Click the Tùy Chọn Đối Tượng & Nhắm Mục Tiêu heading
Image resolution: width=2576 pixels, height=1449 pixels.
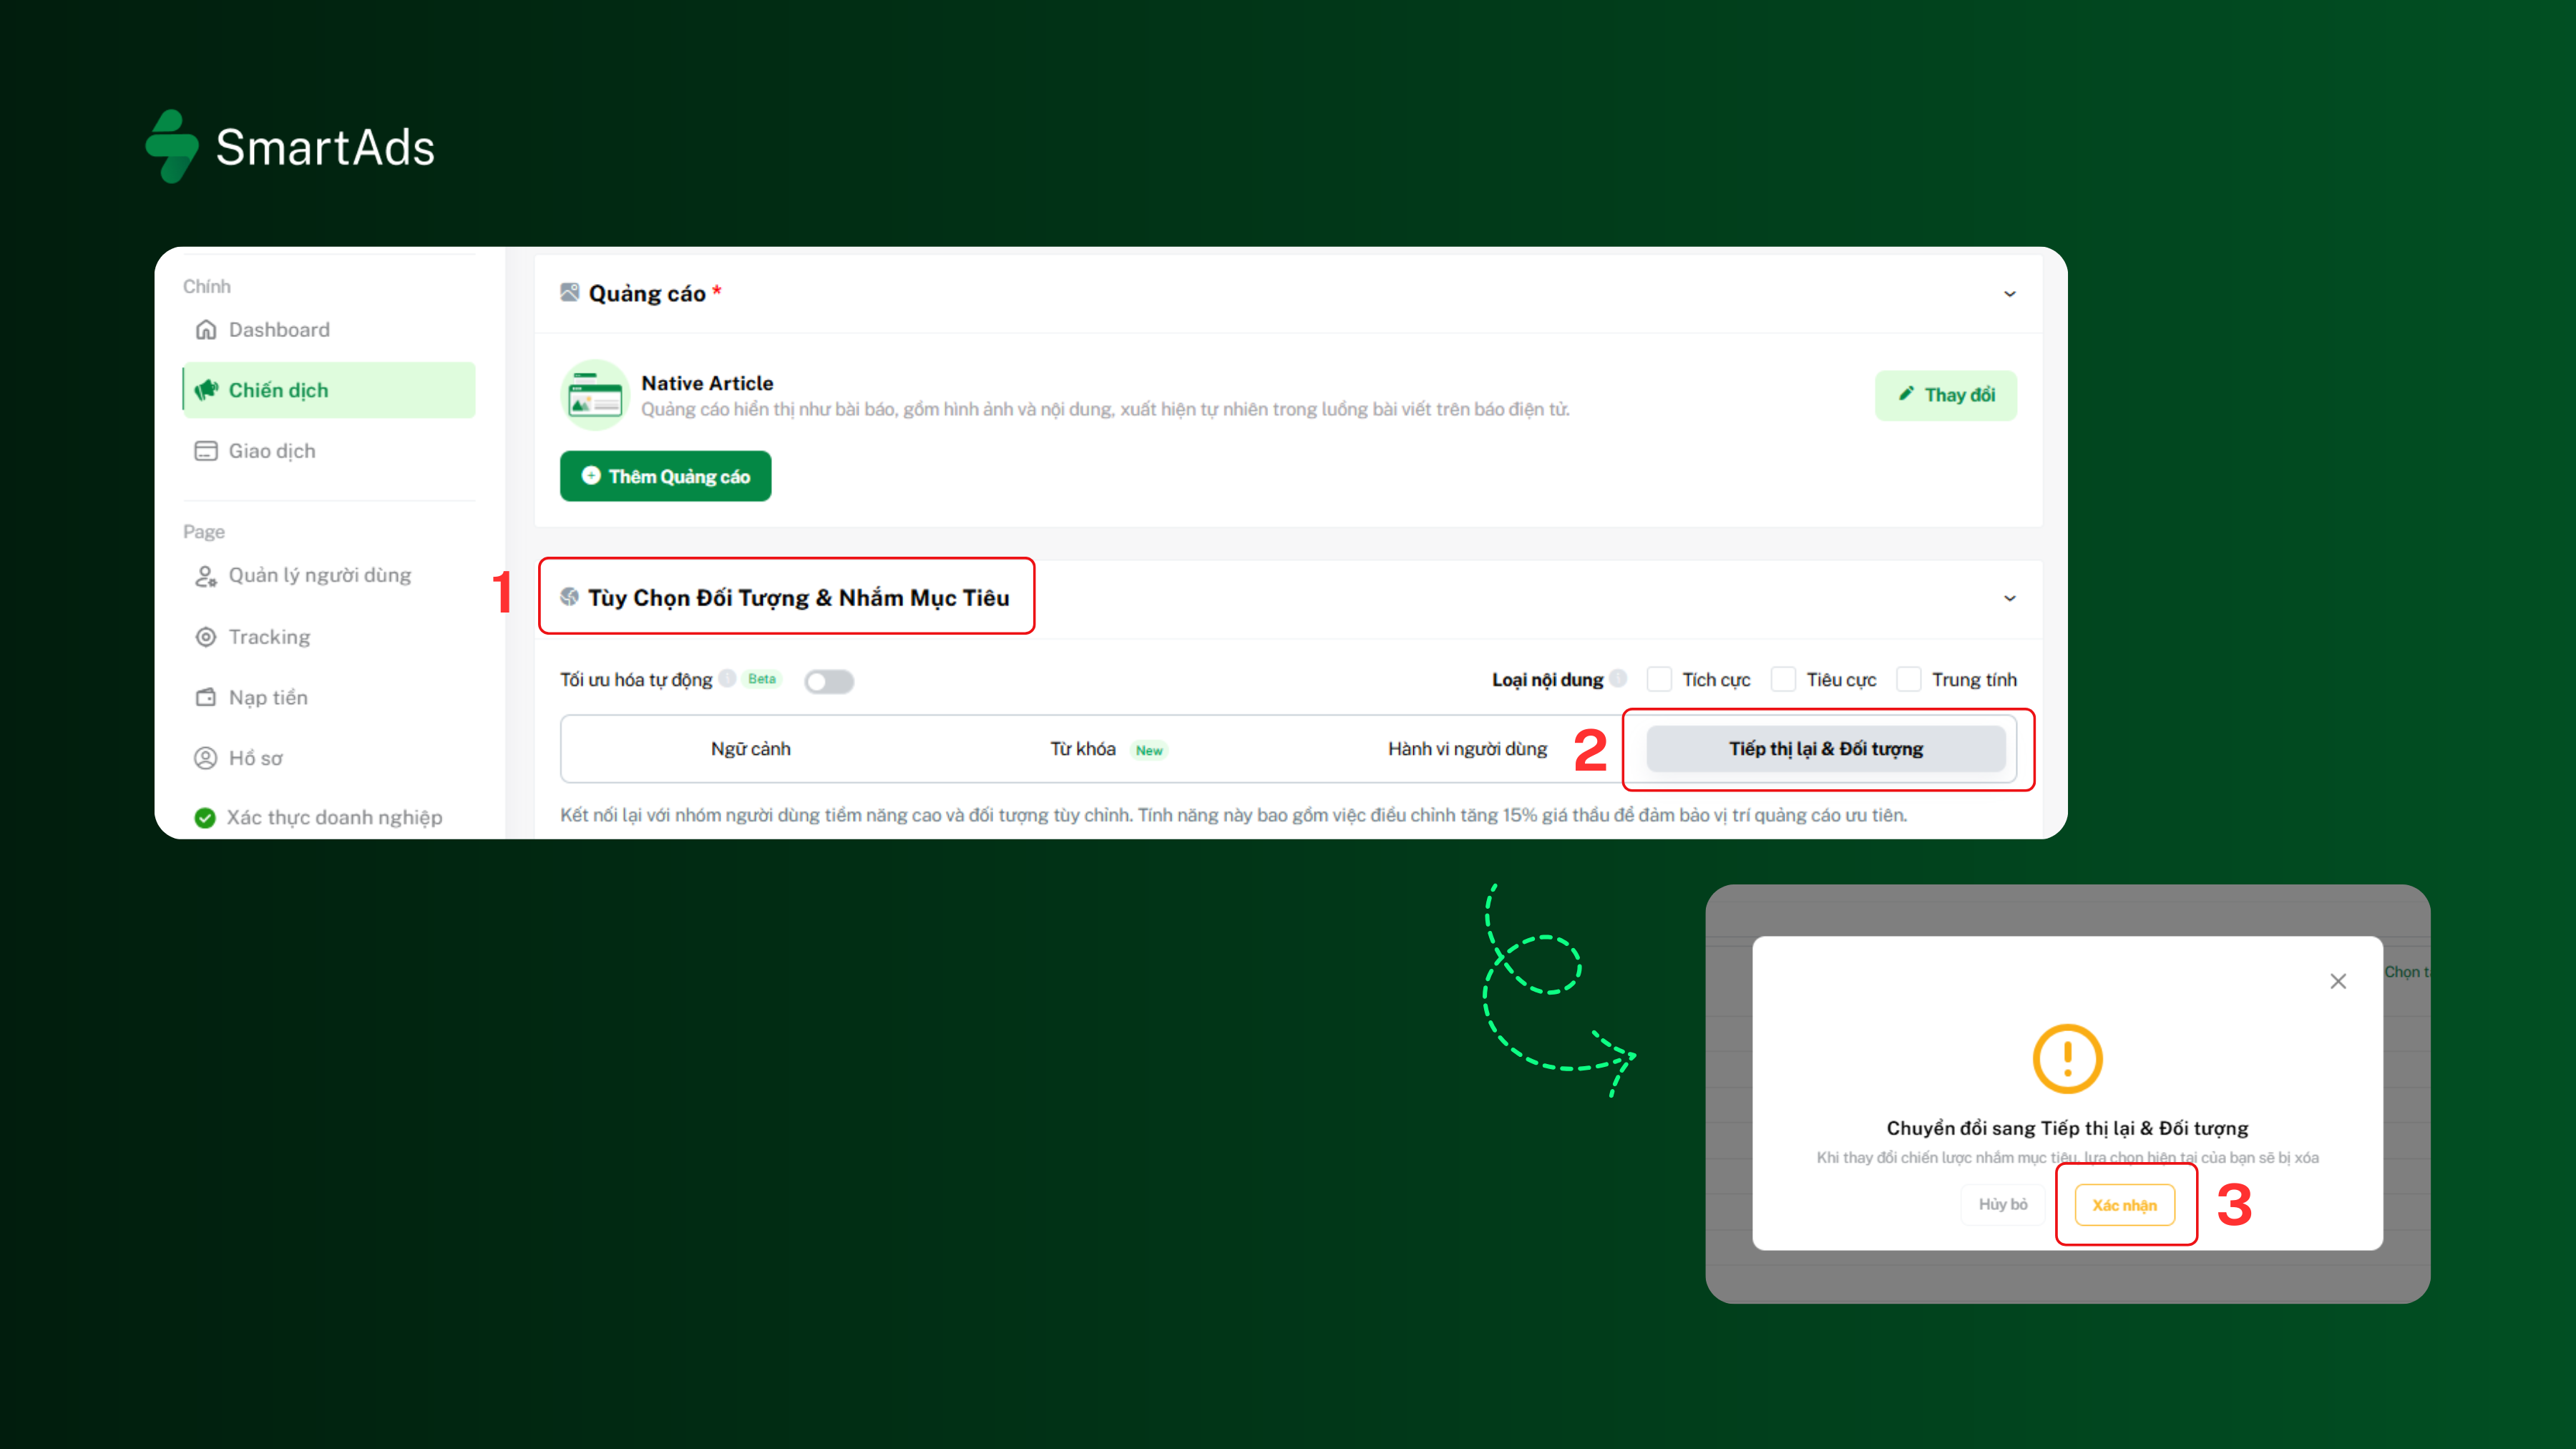pyautogui.click(x=799, y=597)
